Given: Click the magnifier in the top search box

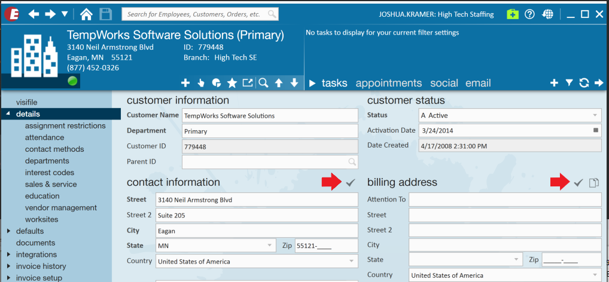Looking at the screenshot, I should point(272,14).
